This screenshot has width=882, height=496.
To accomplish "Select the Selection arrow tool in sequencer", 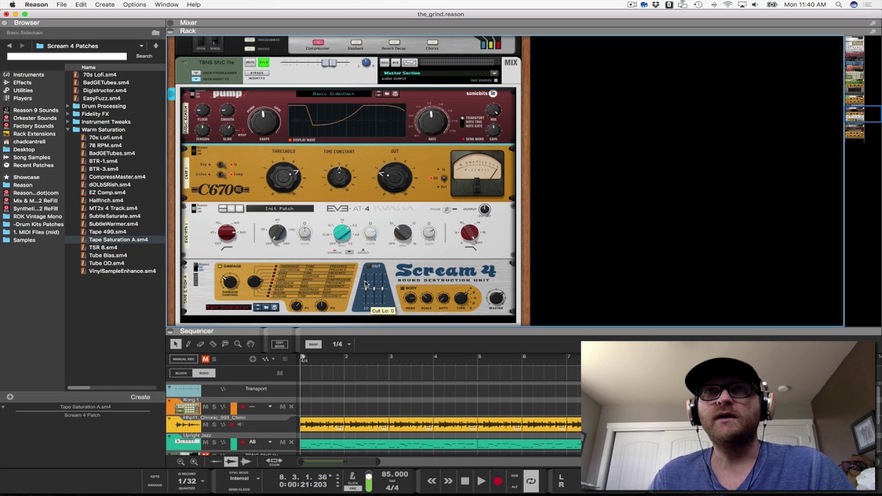I will [176, 344].
